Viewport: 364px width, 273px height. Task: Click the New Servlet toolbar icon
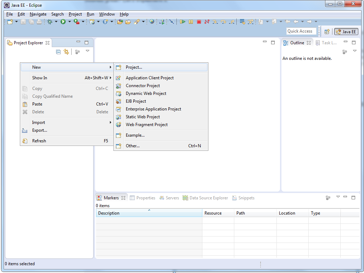click(x=105, y=22)
